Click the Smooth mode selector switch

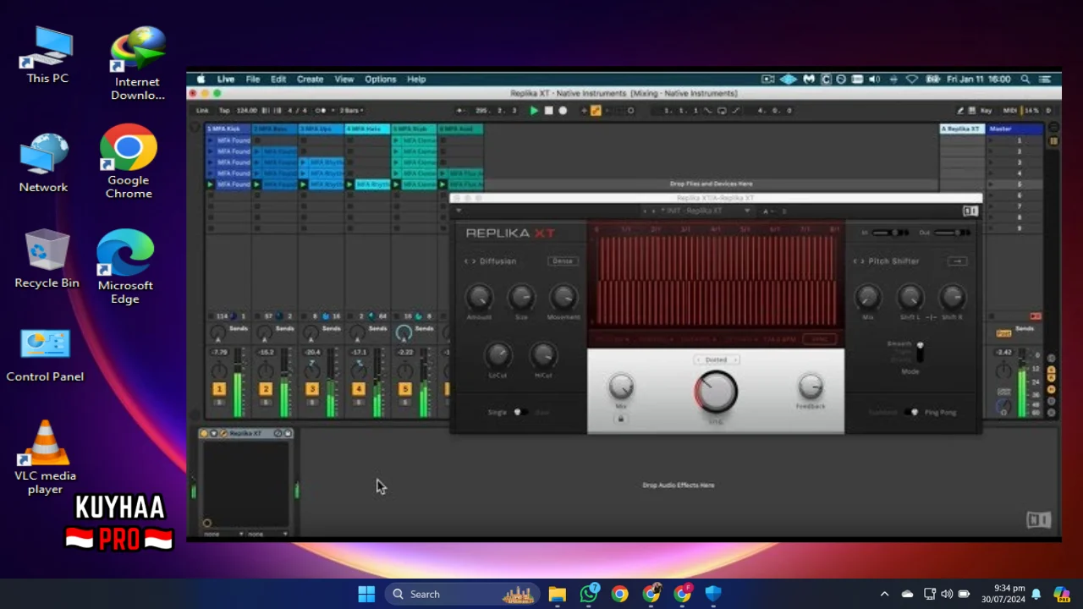(920, 352)
